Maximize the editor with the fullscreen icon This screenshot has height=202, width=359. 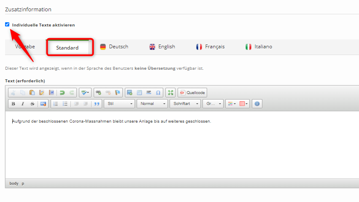pyautogui.click(x=170, y=92)
